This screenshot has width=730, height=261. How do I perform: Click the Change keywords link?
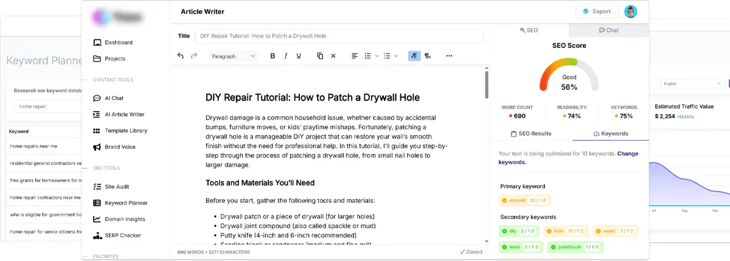pos(627,154)
